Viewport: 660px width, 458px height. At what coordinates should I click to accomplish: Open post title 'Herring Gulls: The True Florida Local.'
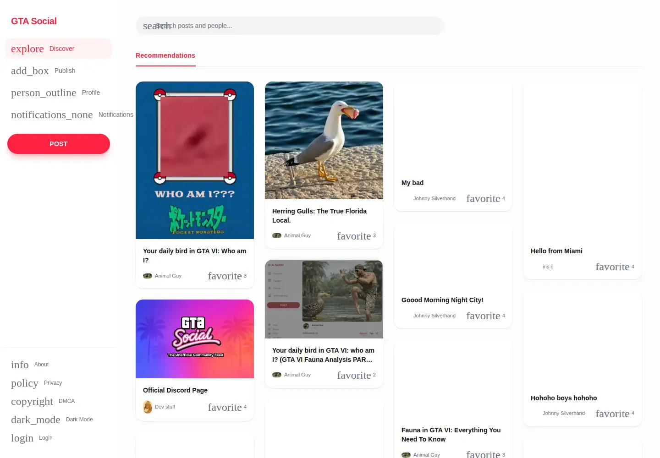click(319, 216)
